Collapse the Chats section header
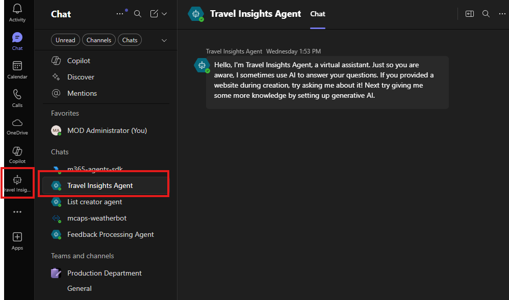 pyautogui.click(x=60, y=152)
